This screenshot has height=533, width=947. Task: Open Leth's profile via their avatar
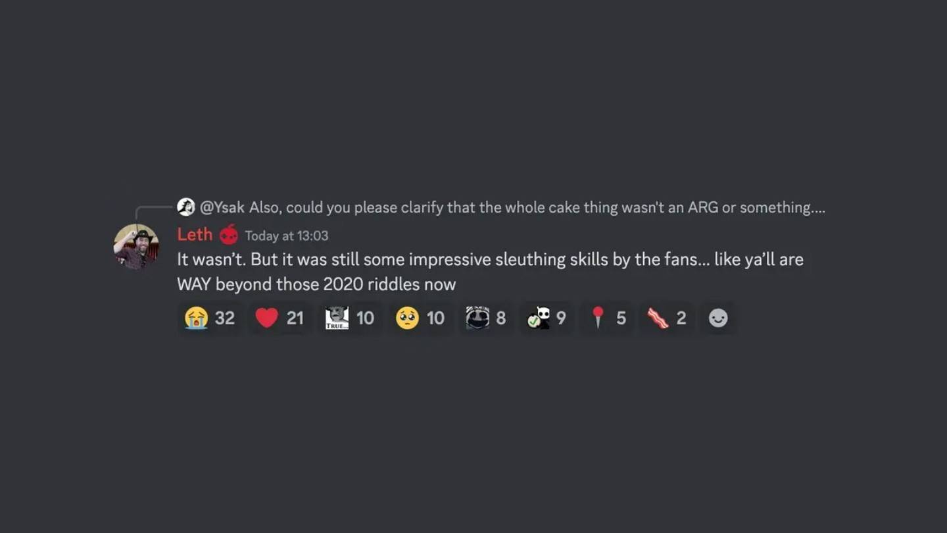coord(136,245)
